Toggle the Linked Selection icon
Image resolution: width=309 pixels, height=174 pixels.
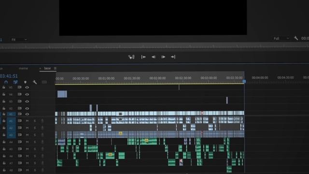tap(15, 82)
